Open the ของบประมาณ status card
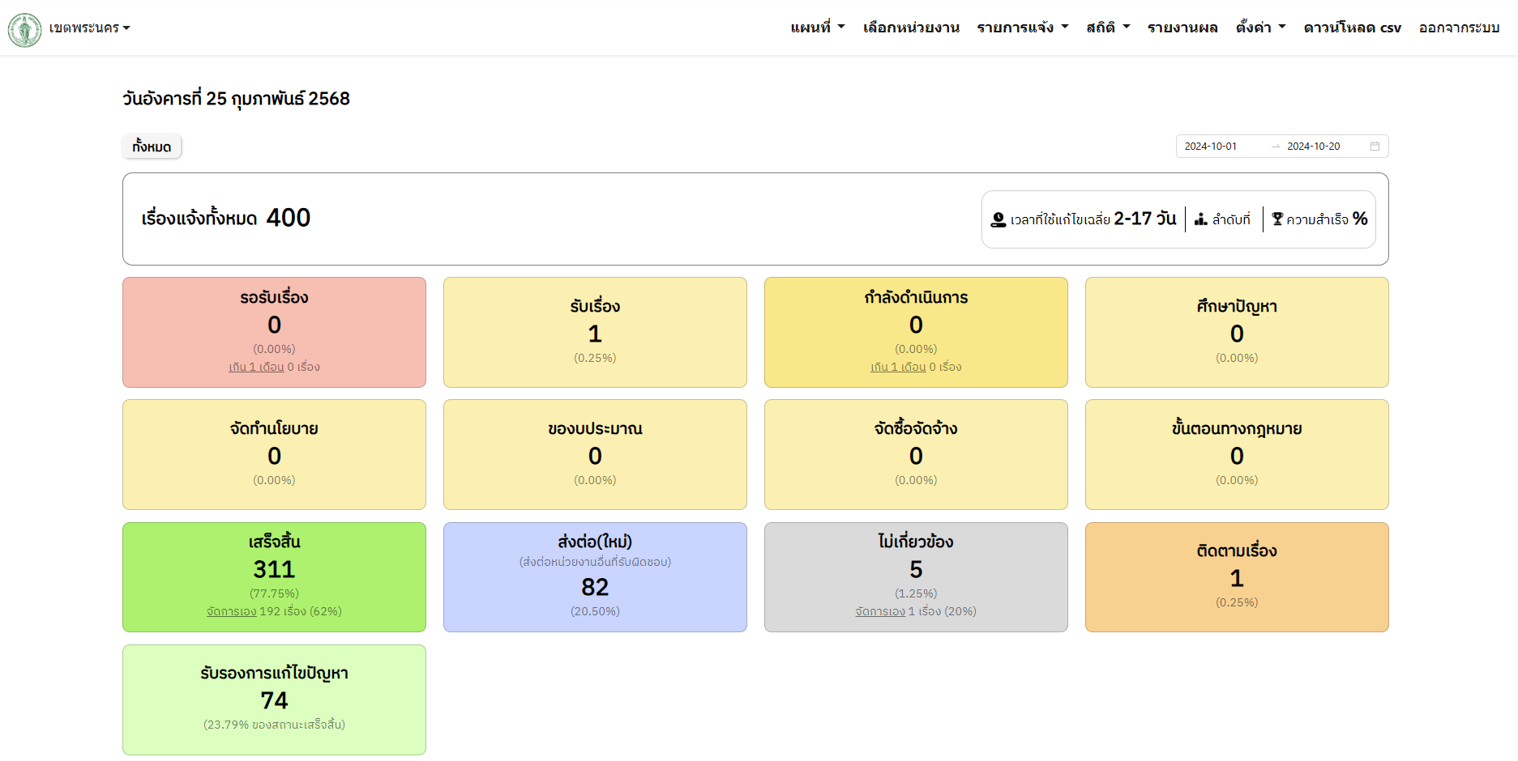The height and width of the screenshot is (761, 1518). click(x=595, y=454)
